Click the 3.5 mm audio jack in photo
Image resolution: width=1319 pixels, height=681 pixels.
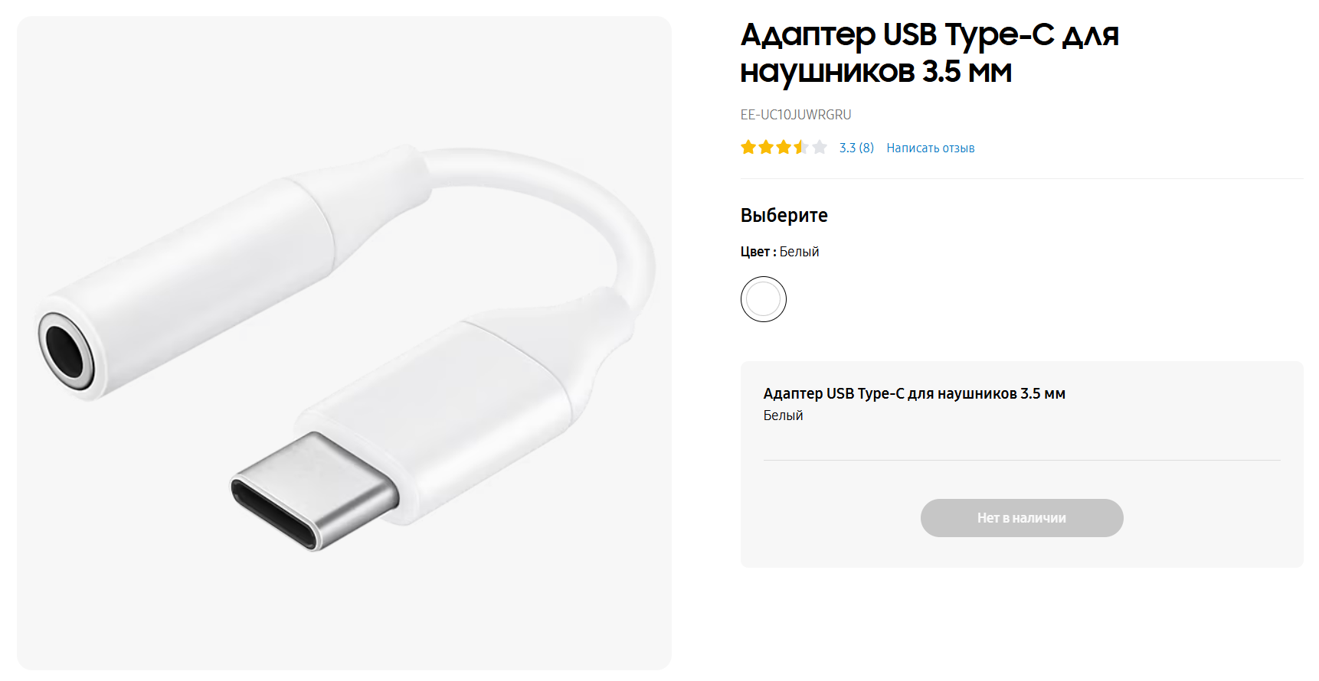click(x=66, y=351)
